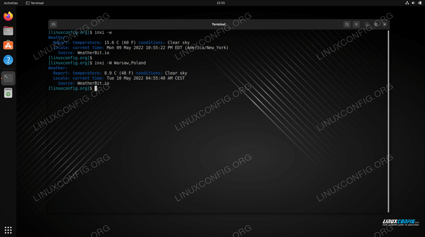This screenshot has width=425, height=237.
Task: Open new tab button in Terminal
Action: click(x=53, y=24)
